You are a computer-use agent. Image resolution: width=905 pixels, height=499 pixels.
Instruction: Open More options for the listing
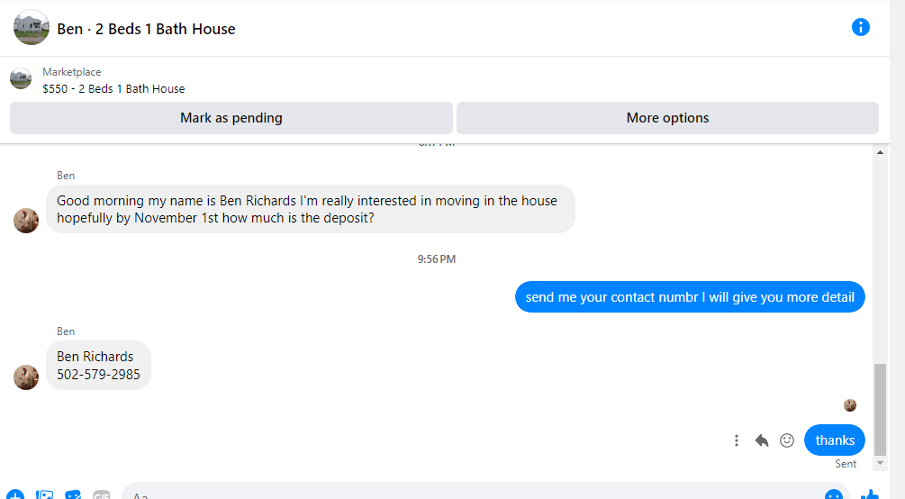667,118
